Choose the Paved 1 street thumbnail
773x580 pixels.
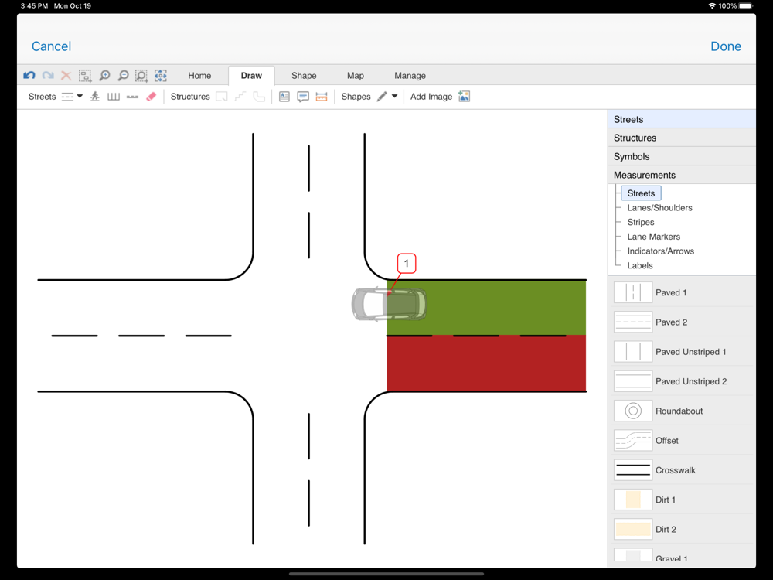pos(633,292)
